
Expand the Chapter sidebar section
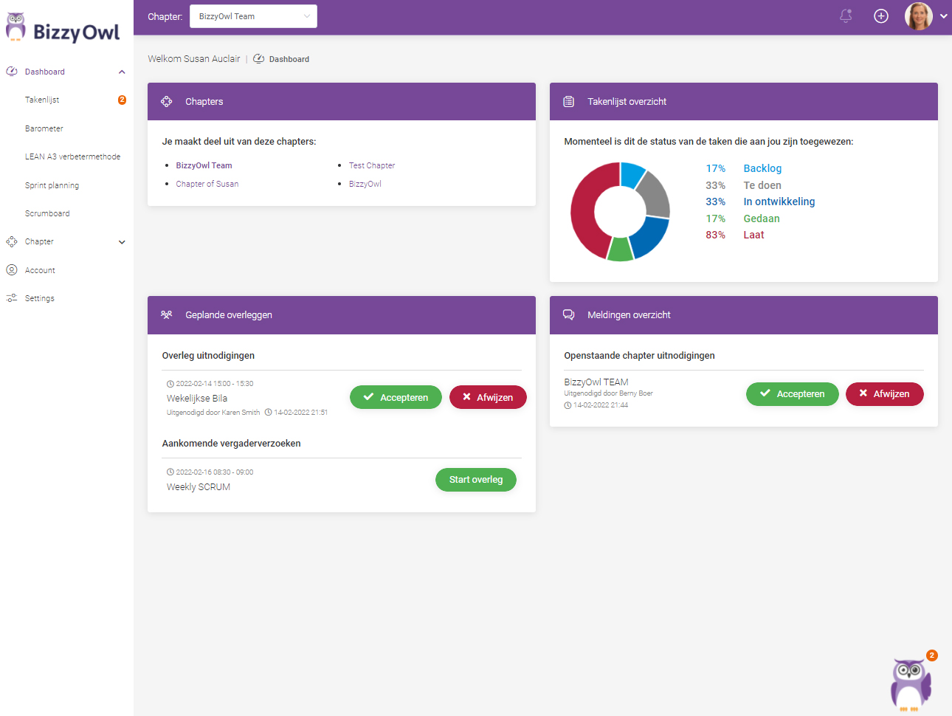(x=122, y=242)
